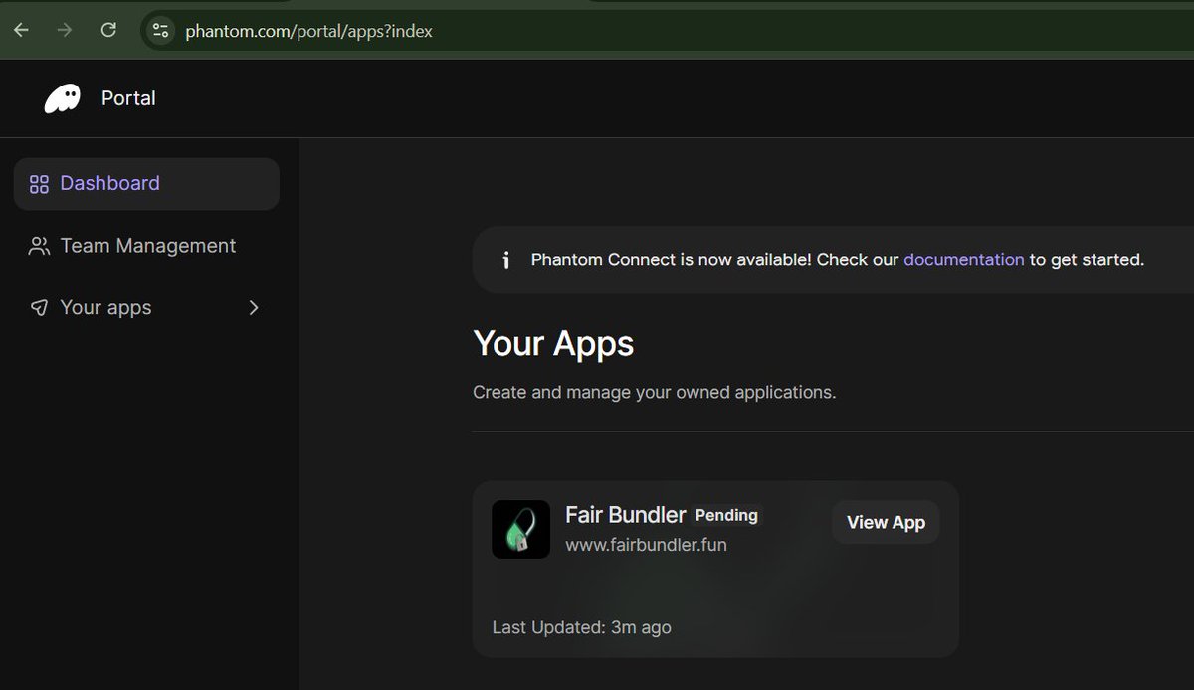This screenshot has height=690, width=1194.
Task: Click the Your Apps heading
Action: (x=553, y=344)
